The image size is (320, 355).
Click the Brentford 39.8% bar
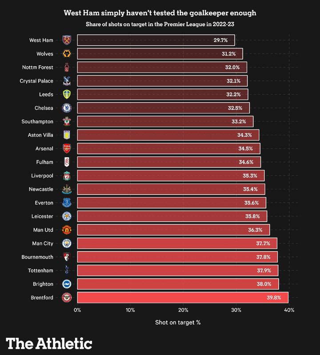pyautogui.click(x=182, y=298)
